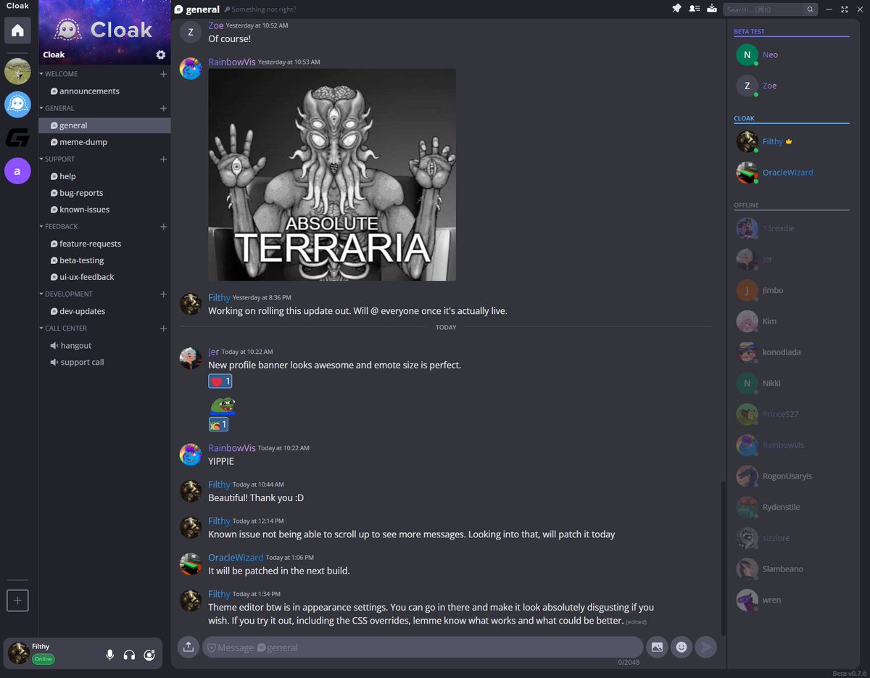Collapse the CALL CENTER category
870x678 pixels.
[65, 328]
